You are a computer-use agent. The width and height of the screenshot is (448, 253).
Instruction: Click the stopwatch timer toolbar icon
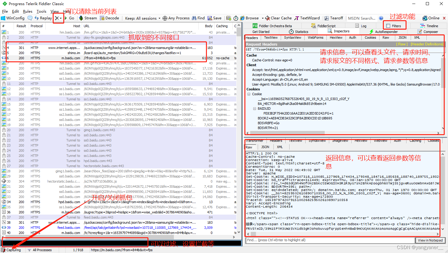coord(236,18)
